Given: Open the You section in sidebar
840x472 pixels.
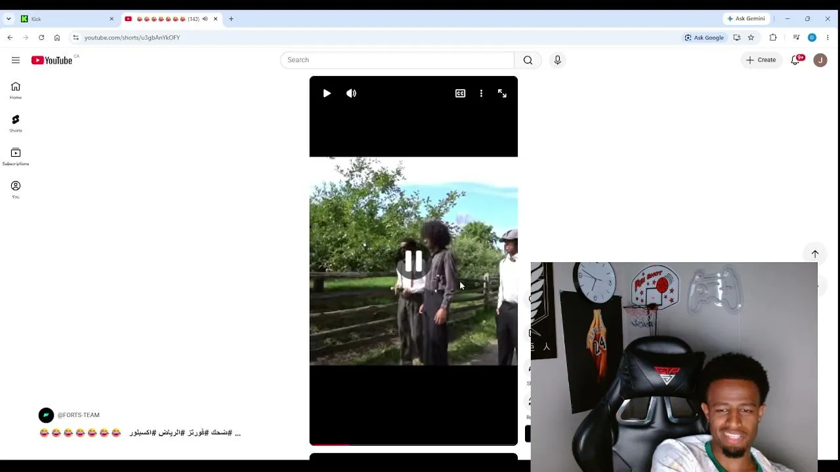Looking at the screenshot, I should [x=16, y=189].
